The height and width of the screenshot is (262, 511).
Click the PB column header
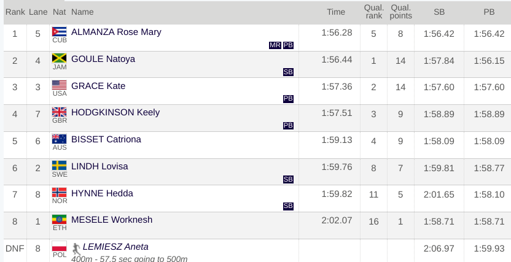[489, 12]
